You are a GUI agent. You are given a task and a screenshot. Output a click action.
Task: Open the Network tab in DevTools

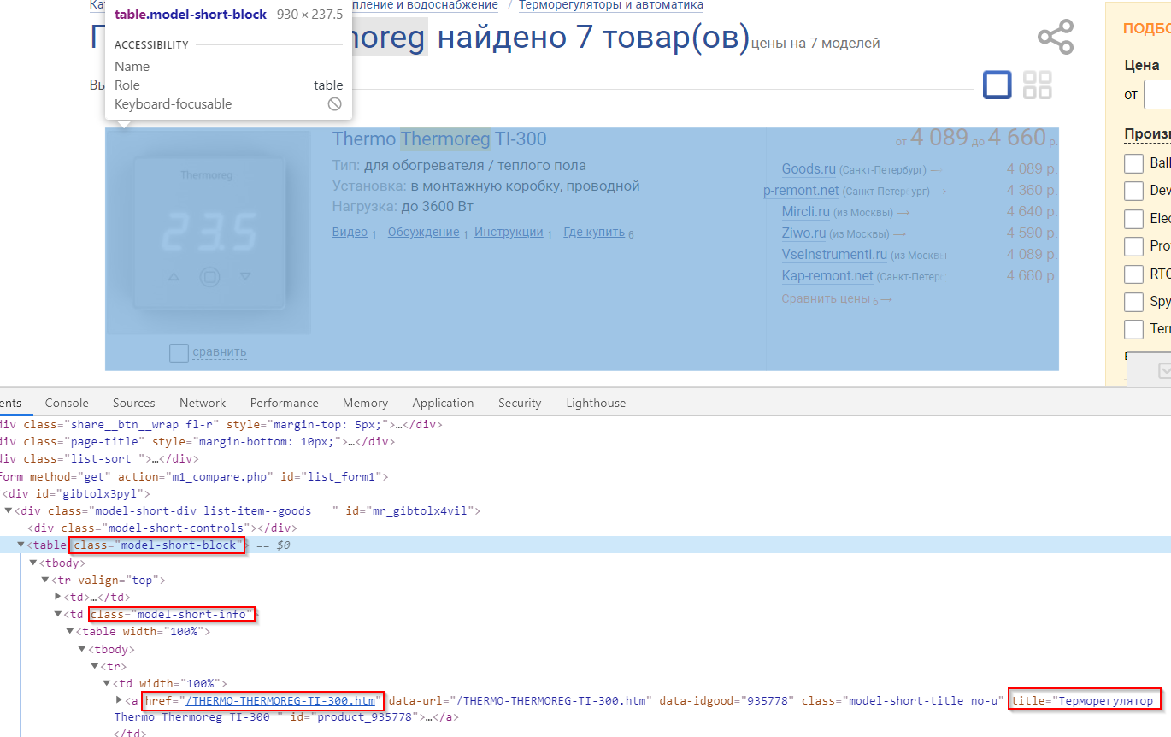tap(203, 403)
